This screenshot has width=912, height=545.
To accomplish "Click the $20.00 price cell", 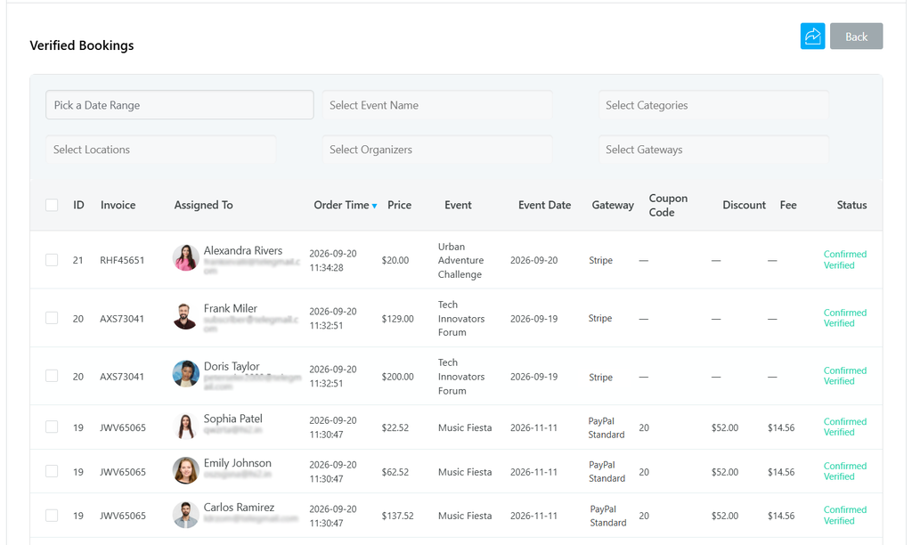I will pos(395,260).
